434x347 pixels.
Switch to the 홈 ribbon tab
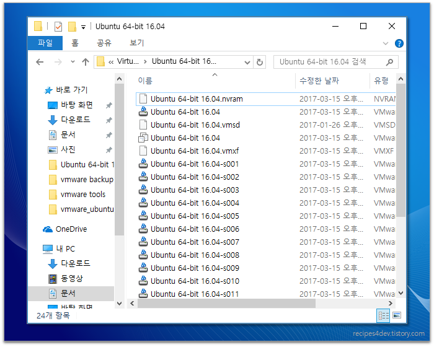tap(75, 43)
